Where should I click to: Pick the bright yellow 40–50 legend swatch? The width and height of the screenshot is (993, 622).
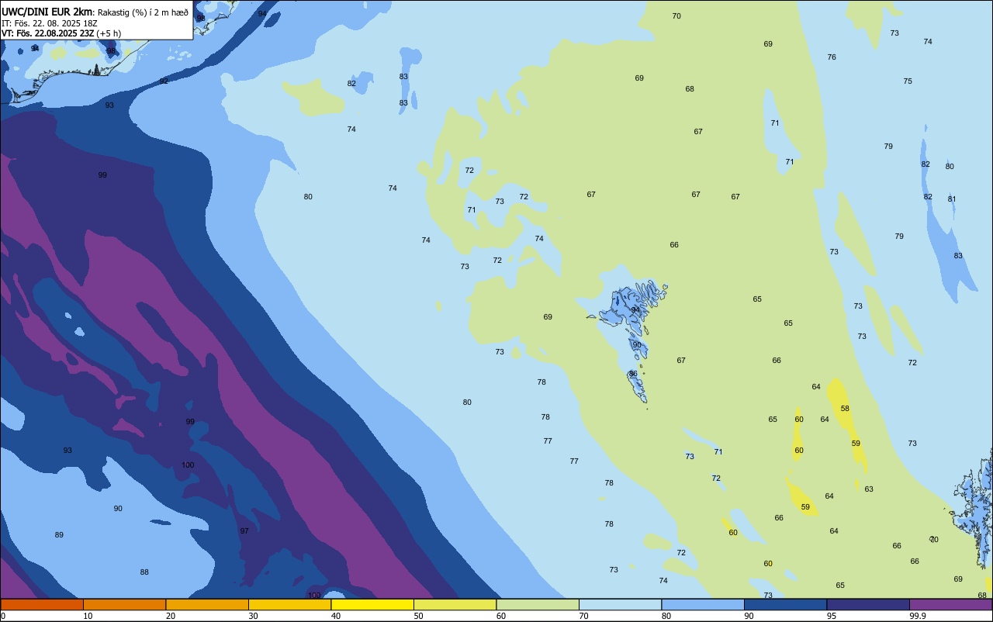tap(372, 604)
